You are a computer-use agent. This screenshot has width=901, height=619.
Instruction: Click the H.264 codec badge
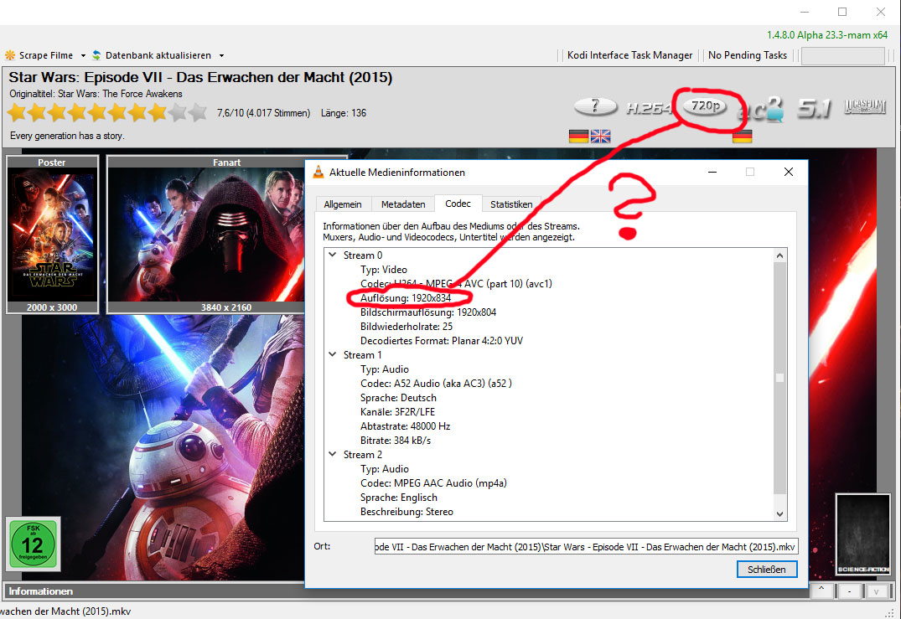pyautogui.click(x=649, y=108)
